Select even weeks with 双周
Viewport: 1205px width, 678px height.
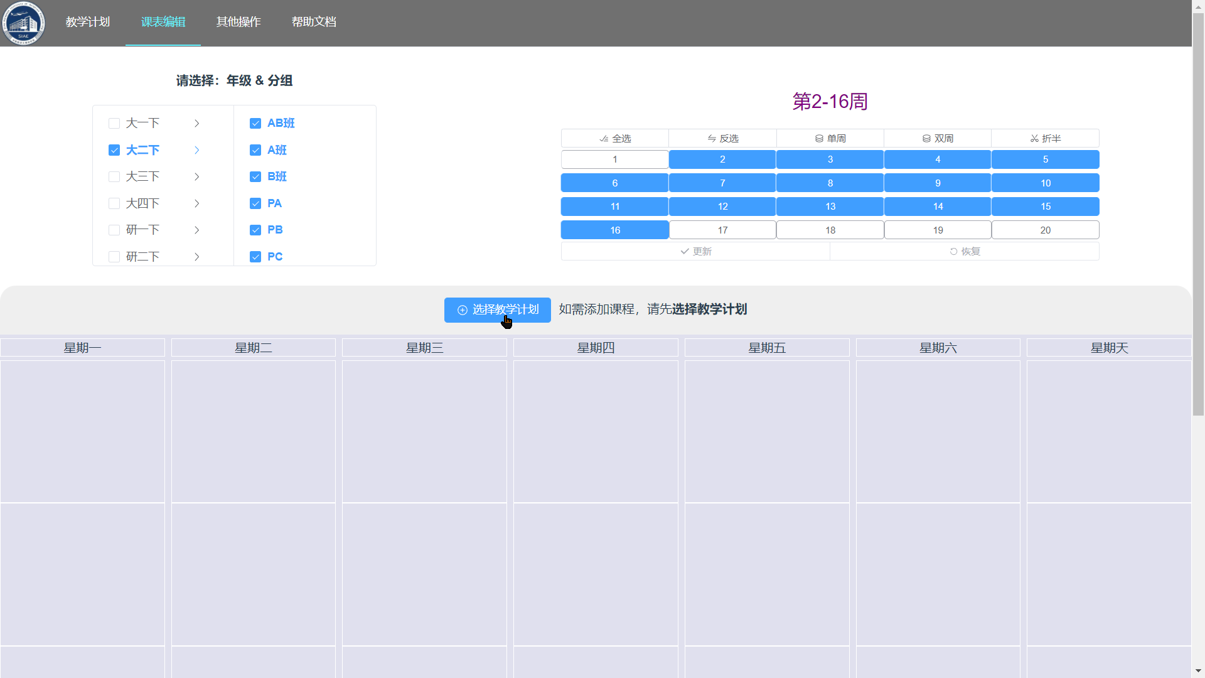coord(938,138)
